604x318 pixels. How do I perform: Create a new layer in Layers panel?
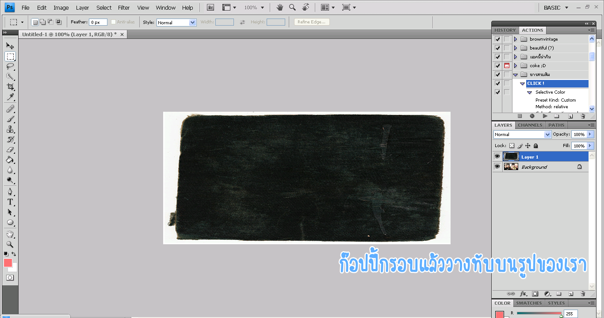[571, 294]
